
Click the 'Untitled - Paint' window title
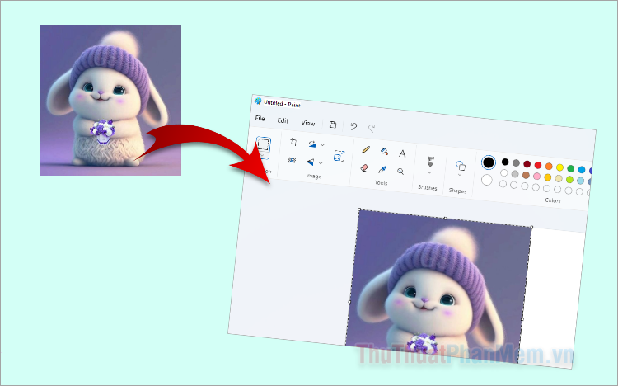pyautogui.click(x=282, y=104)
